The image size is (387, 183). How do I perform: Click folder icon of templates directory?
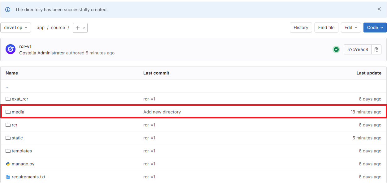(x=8, y=151)
